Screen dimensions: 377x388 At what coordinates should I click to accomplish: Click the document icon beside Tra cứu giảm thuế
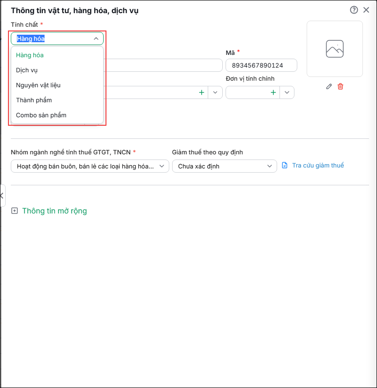[285, 165]
